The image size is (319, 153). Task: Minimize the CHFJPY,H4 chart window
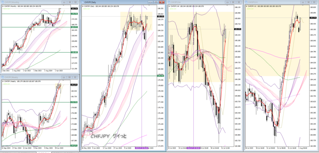tap(228, 2)
